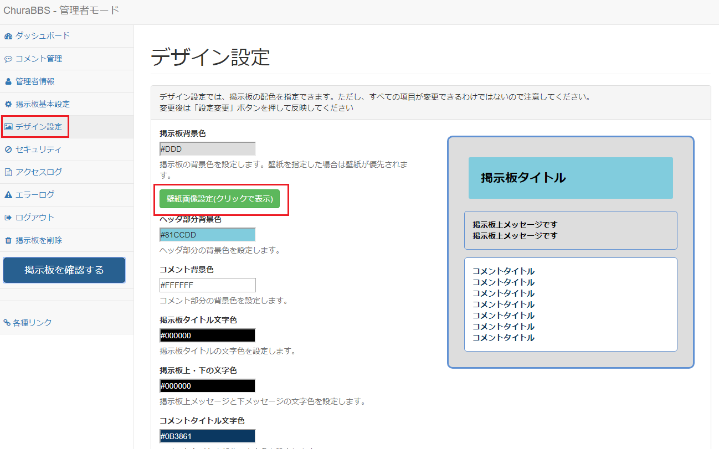Click the dashboard gauge icon in sidebar
Screen dimensions: 719x449
pos(8,36)
